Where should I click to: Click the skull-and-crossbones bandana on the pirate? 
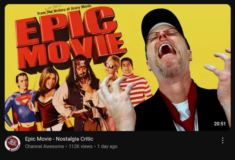point(80,63)
